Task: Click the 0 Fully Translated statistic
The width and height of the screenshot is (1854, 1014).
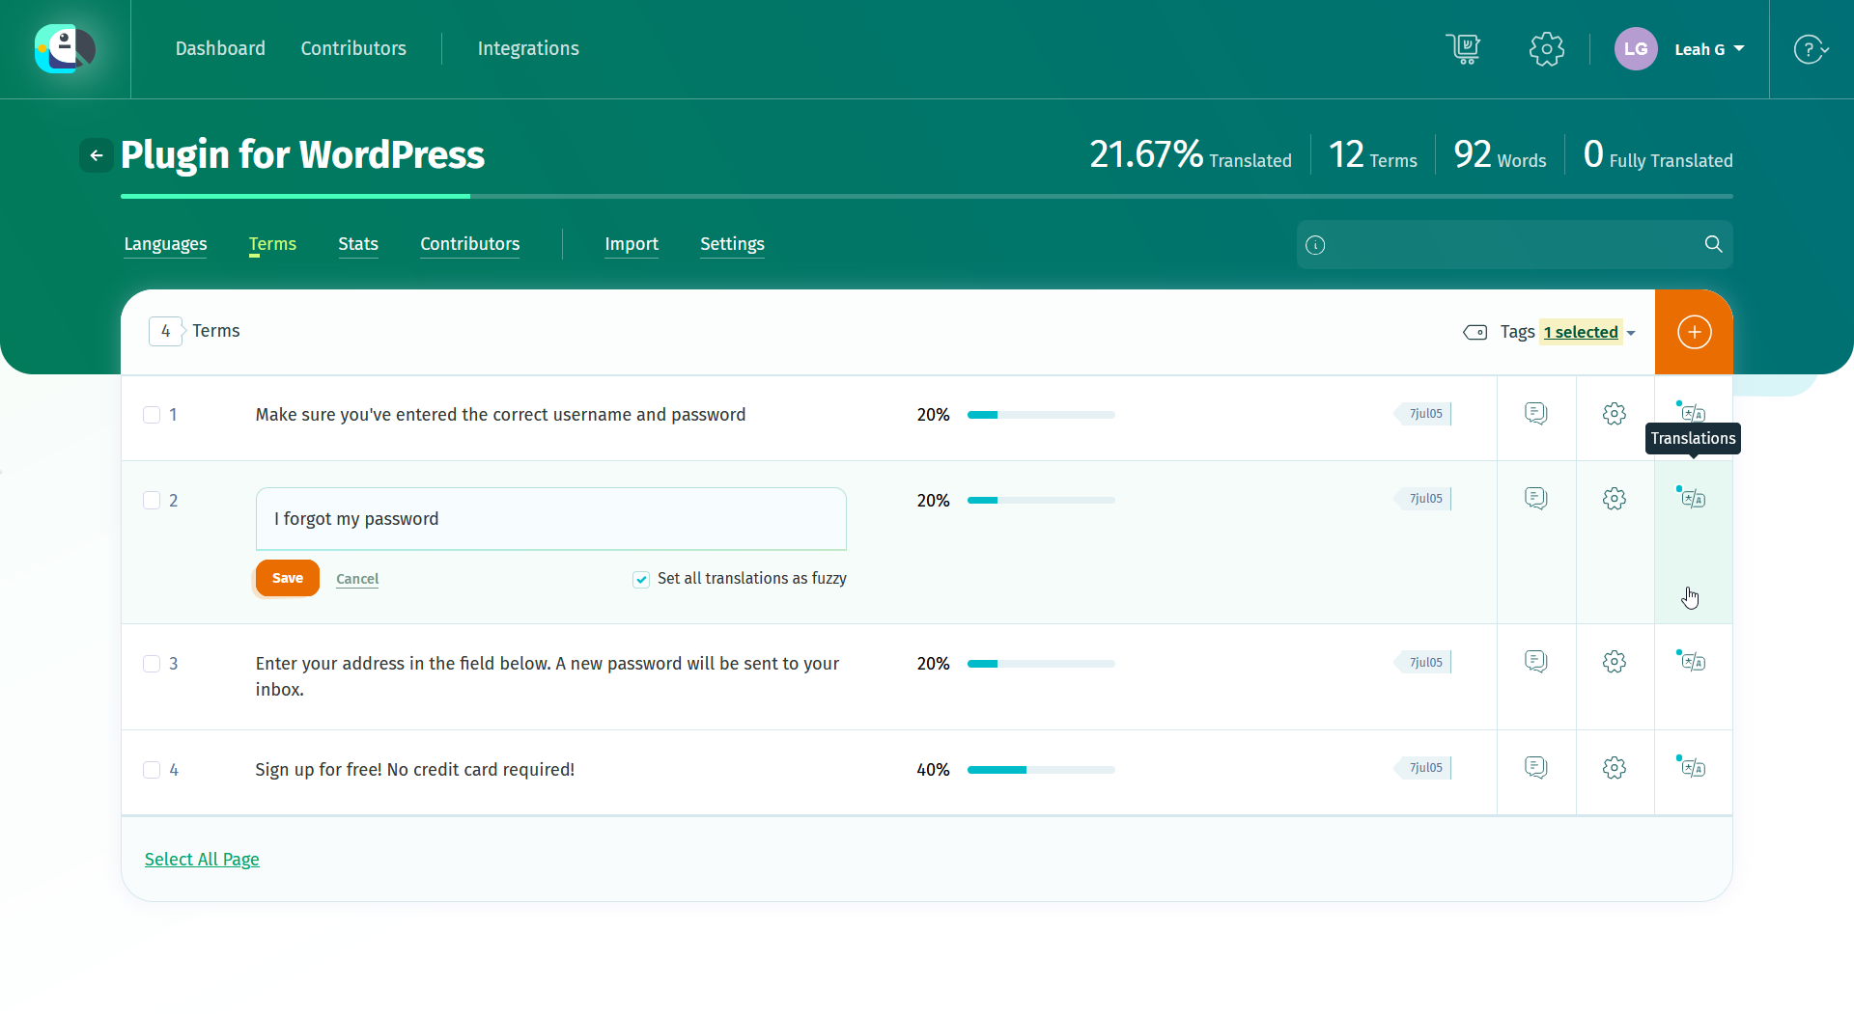Action: point(1658,155)
